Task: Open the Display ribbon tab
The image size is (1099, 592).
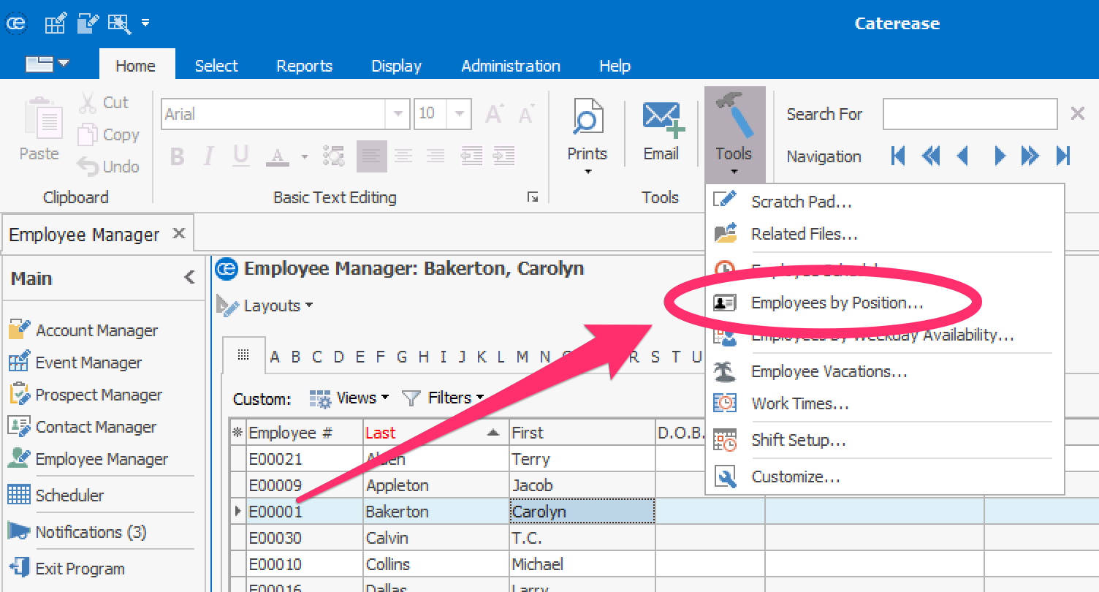Action: pyautogui.click(x=396, y=66)
